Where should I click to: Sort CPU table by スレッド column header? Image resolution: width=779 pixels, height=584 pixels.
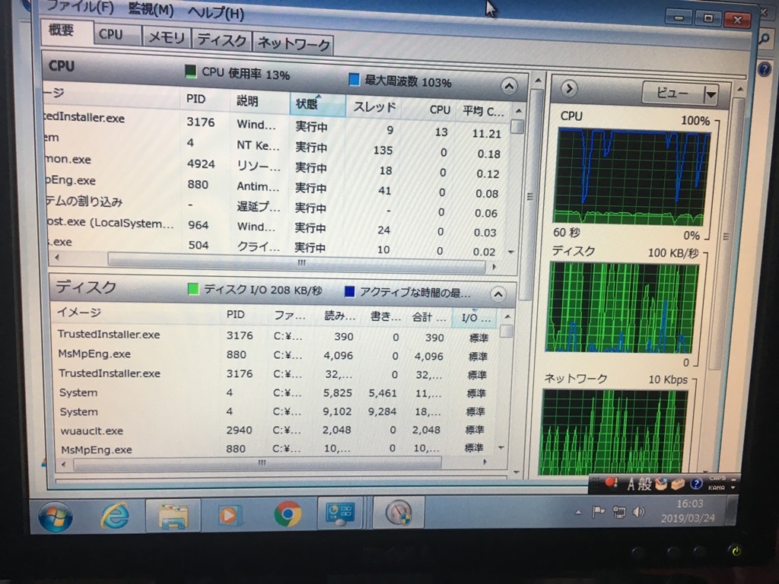374,107
